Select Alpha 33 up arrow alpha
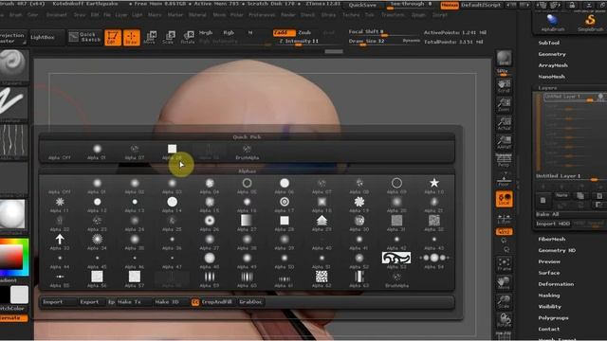 60,242
